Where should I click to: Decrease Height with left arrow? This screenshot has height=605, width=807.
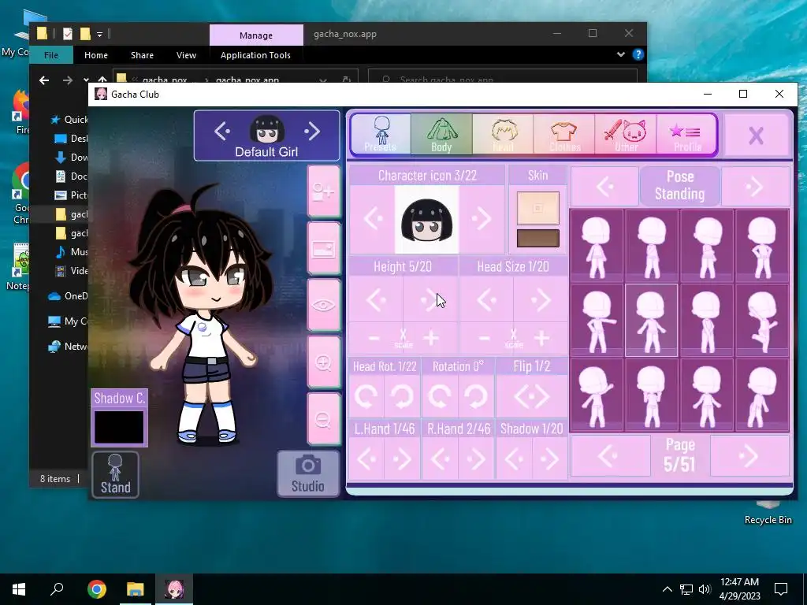(376, 299)
